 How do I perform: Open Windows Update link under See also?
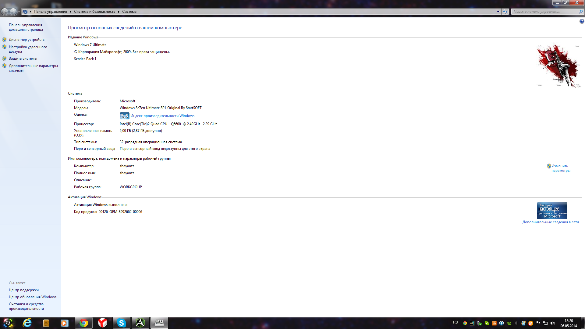33,297
